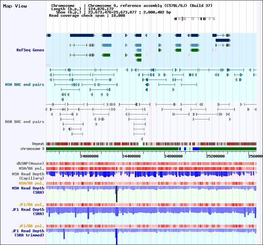
Task: Click the bright blue segment on chromosome 9 bar
Action: 196,149
